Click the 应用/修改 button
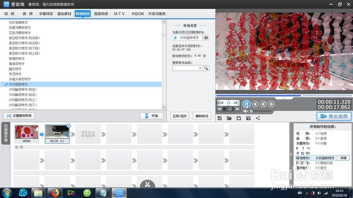The height and width of the screenshot is (198, 353). click(x=180, y=116)
